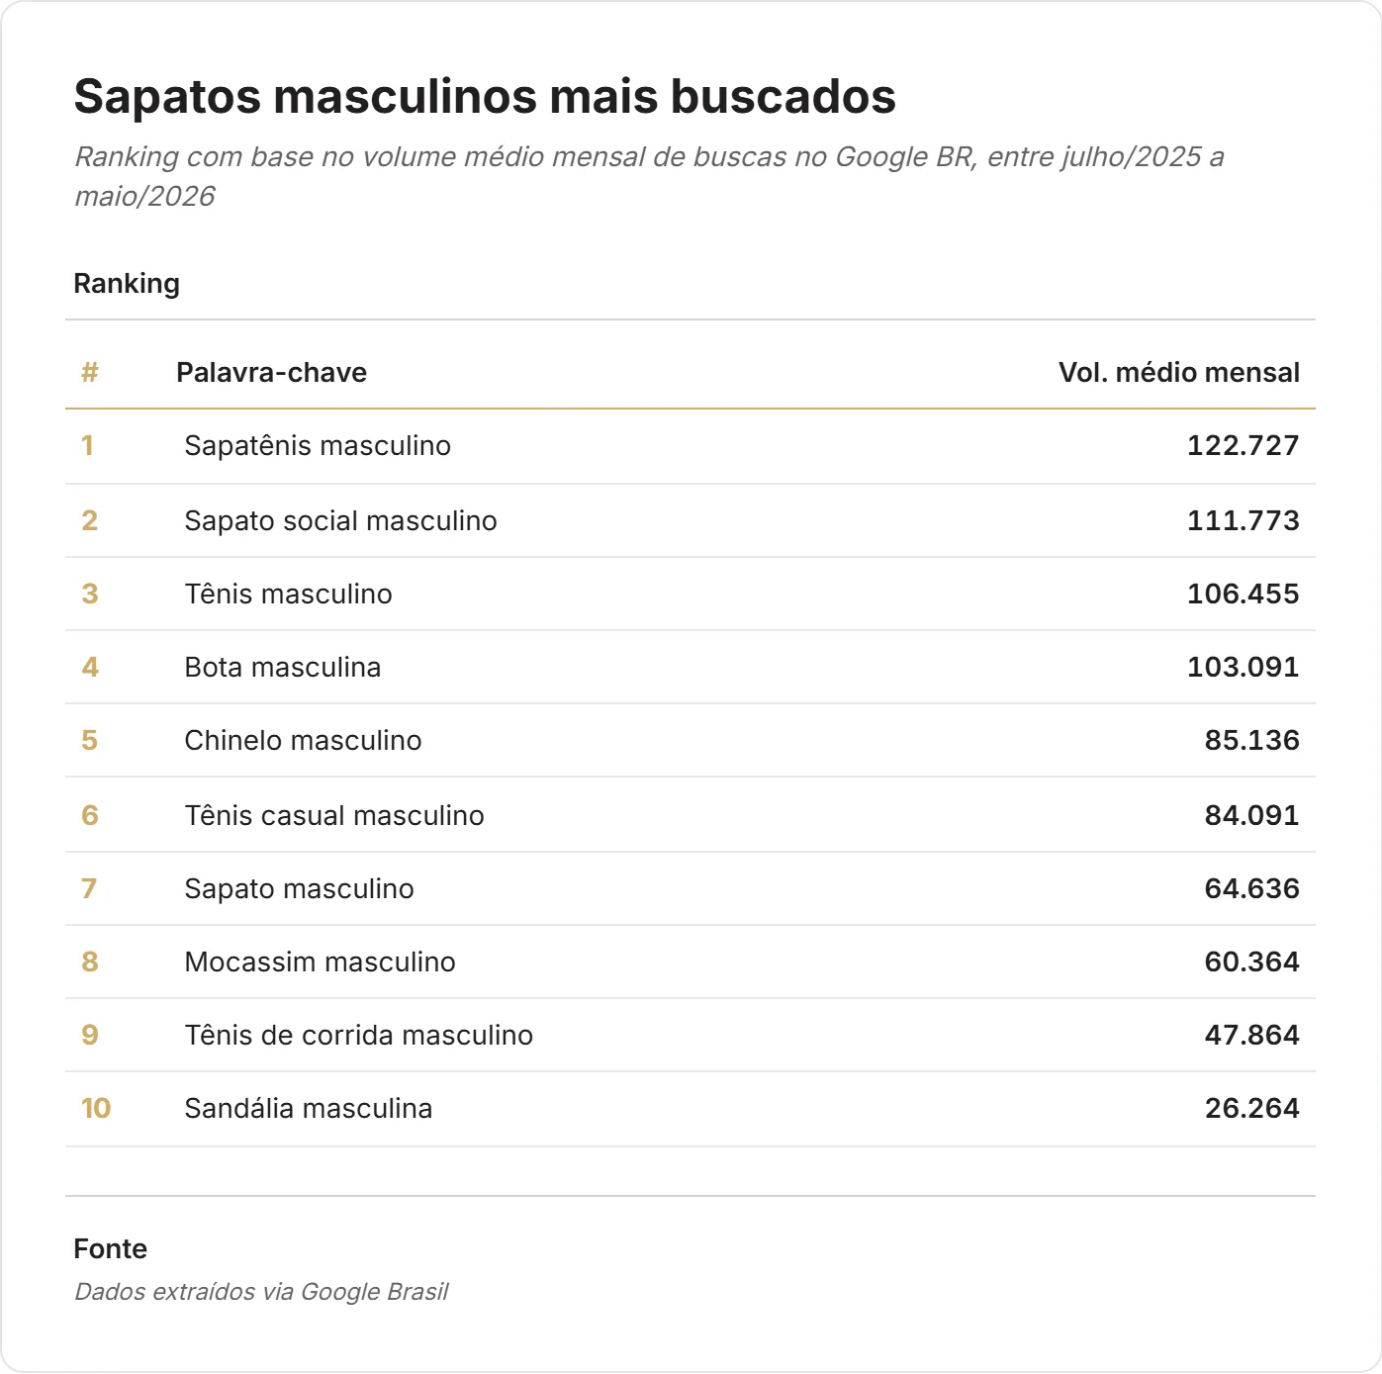The image size is (1382, 1374).
Task: Click rank number 10 in the list
Action: click(96, 1108)
